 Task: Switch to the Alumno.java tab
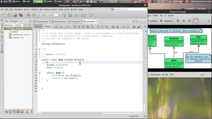coord(60,21)
